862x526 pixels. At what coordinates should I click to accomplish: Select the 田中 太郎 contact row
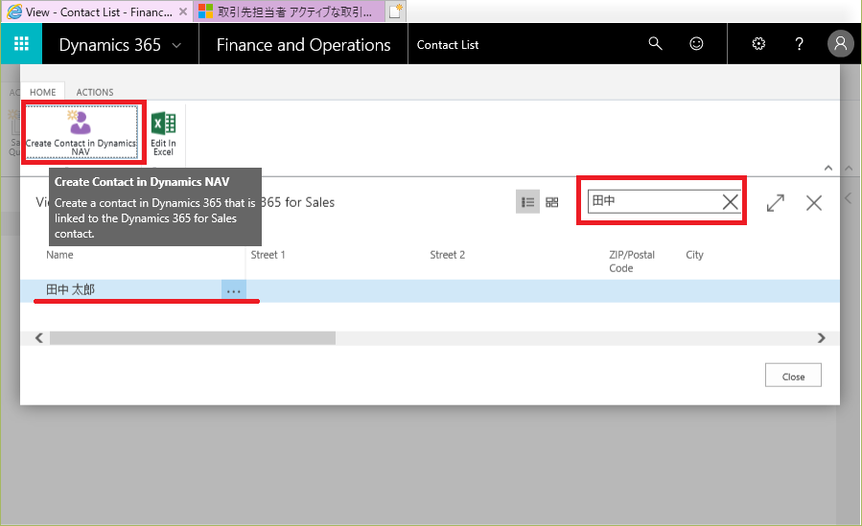[430, 290]
